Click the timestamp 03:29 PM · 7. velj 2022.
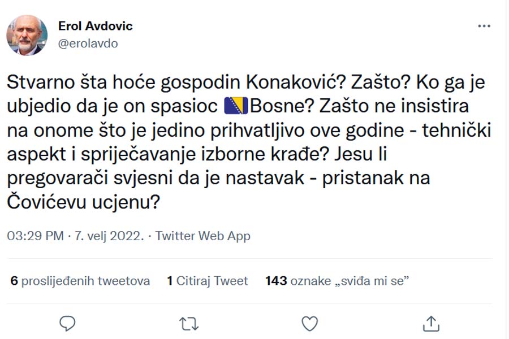Image resolution: width=509 pixels, height=339 pixels. 75,236
